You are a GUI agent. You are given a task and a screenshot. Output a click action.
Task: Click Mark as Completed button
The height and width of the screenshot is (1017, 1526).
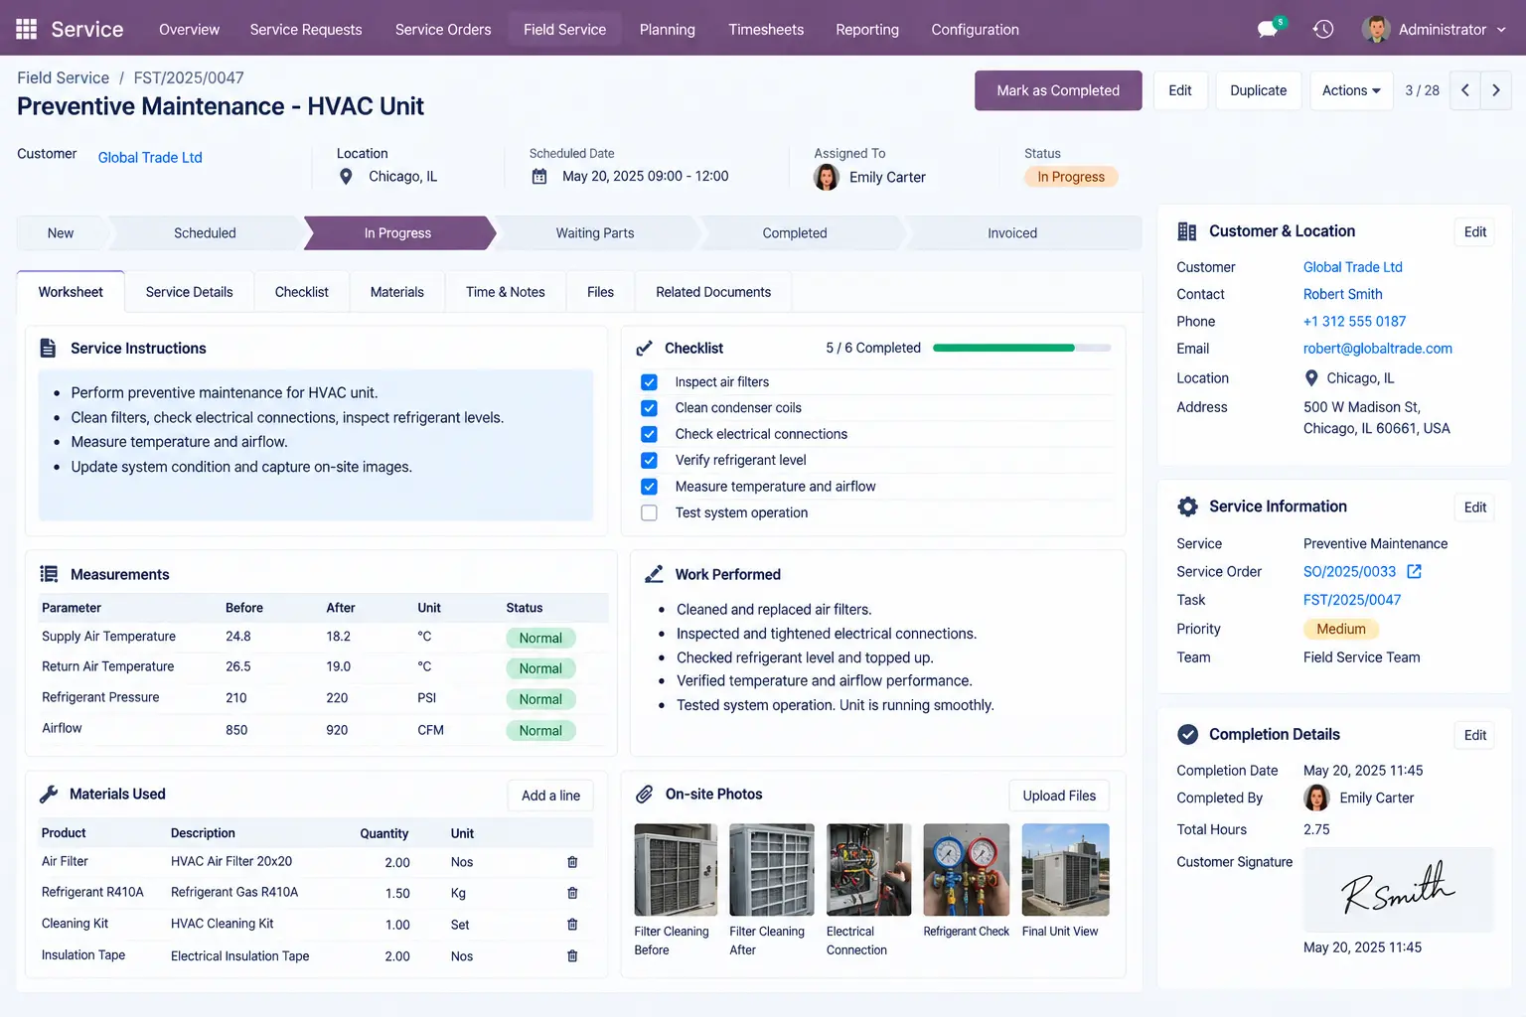tap(1058, 90)
